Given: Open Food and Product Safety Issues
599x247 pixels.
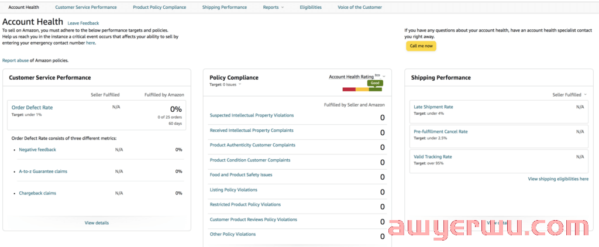Looking at the screenshot, I should (x=241, y=175).
